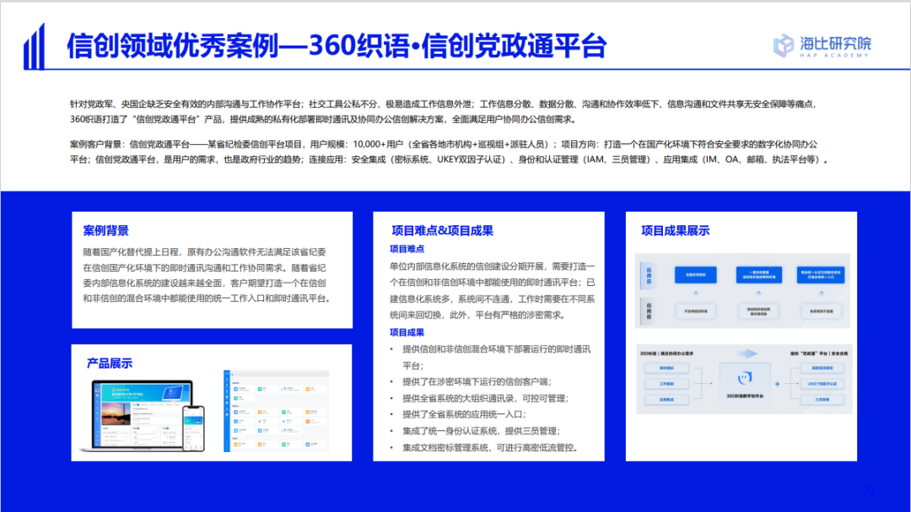Click bullet 提供信创和非信创混合环境下部署运行
Viewport: 911px width, 512px height.
[x=496, y=358]
